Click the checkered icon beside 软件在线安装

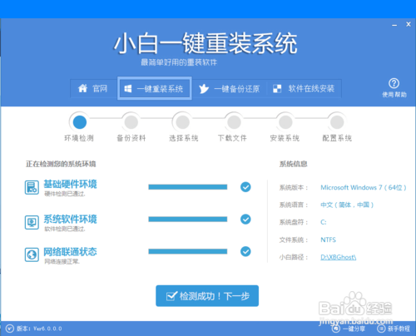277,89
